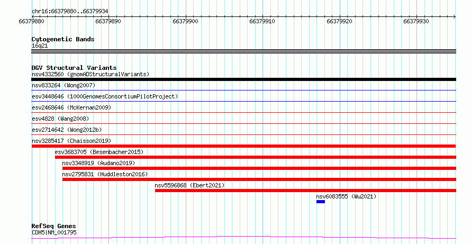This screenshot has width=471, height=244.
Task: Click ruler position 66379920
Action: click(x=339, y=21)
